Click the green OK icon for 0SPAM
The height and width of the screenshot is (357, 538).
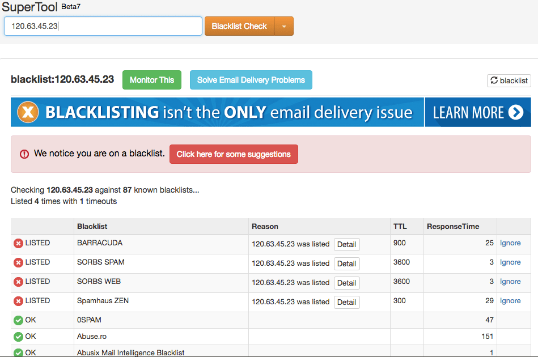click(x=18, y=320)
